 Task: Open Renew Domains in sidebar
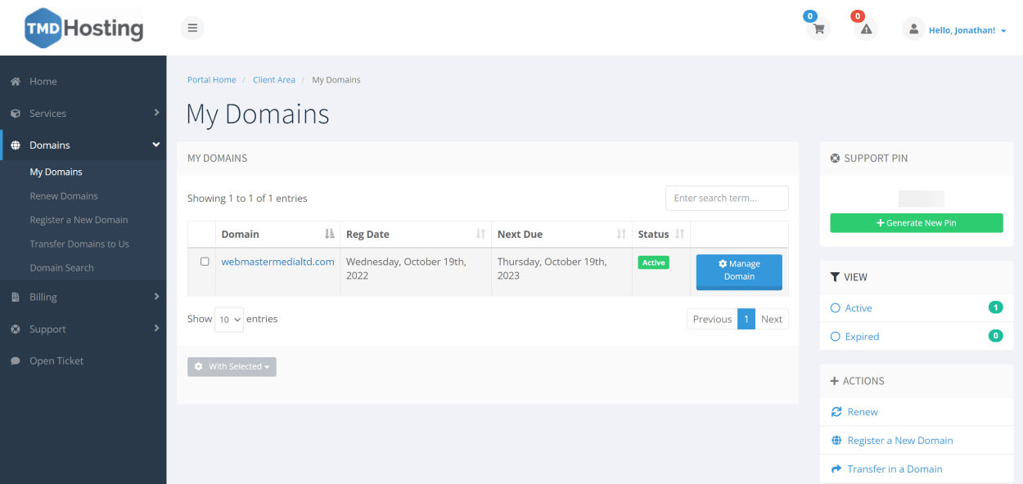click(x=64, y=196)
